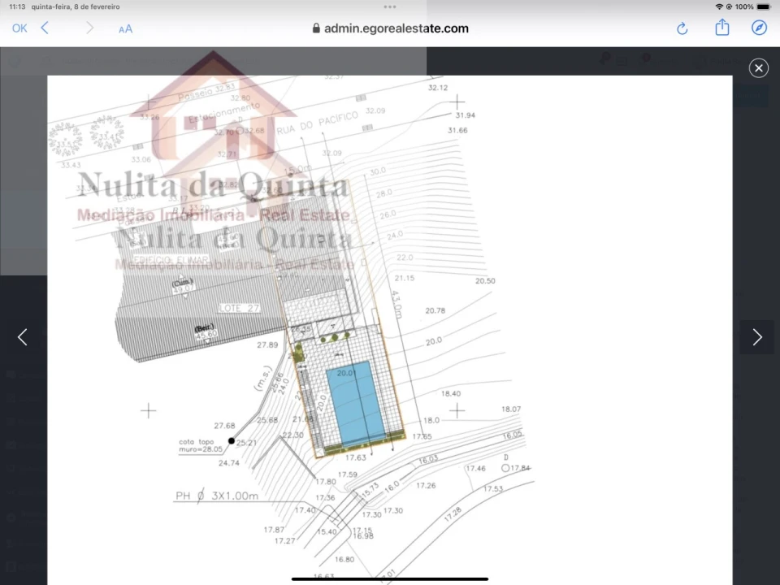The height and width of the screenshot is (585, 780).
Task: Close the image lightbox with the X
Action: click(x=758, y=68)
